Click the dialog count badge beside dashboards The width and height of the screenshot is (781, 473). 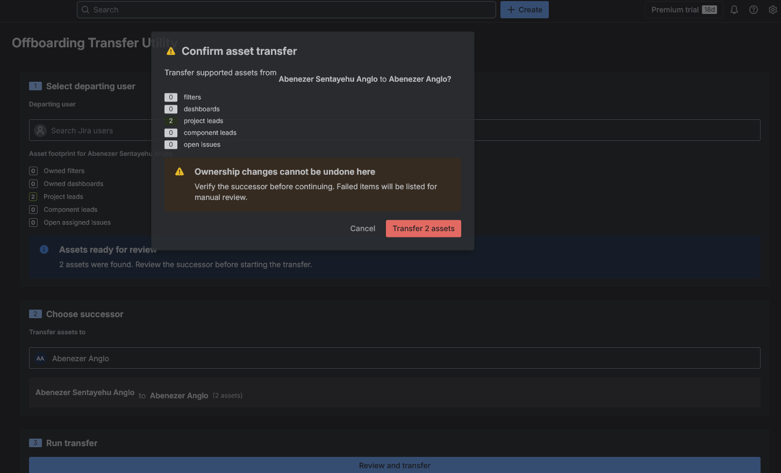click(171, 109)
